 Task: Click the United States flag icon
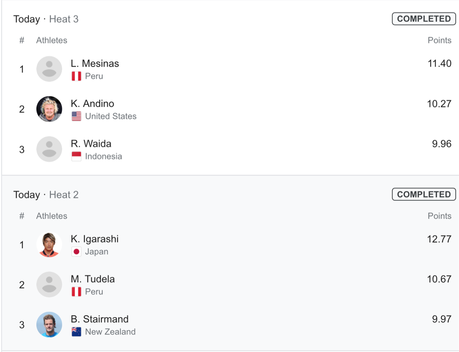tap(76, 116)
